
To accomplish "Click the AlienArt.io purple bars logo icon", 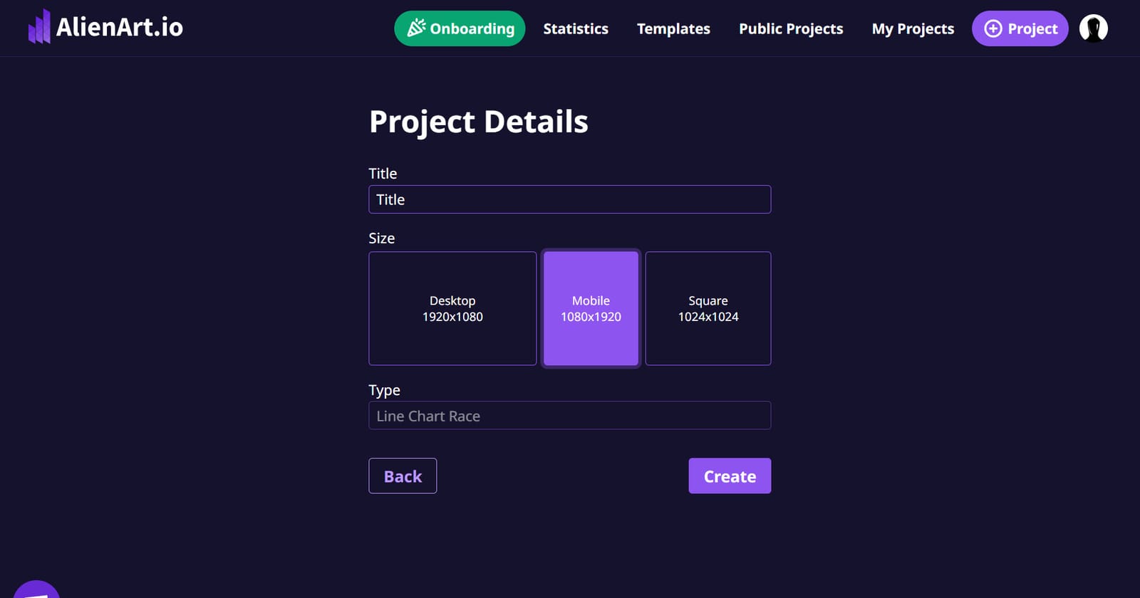I will coord(39,27).
